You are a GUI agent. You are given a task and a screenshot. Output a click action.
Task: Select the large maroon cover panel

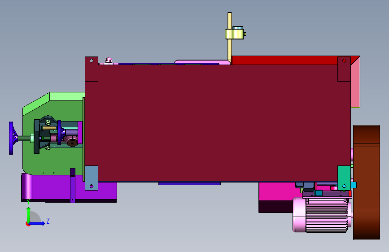coord(218,123)
